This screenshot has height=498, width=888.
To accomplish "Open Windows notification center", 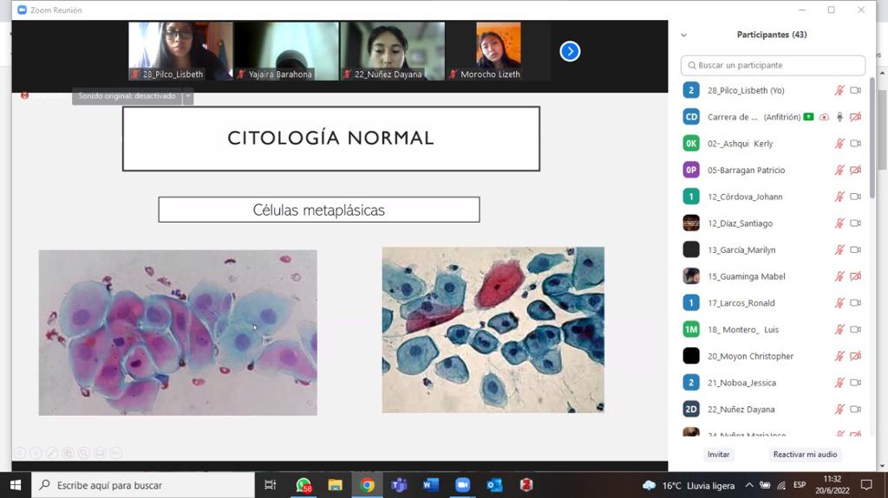I will click(x=866, y=485).
